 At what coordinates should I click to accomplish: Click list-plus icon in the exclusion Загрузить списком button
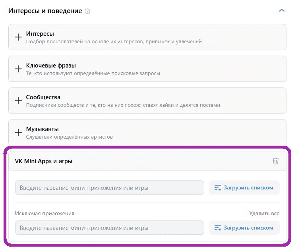point(217,228)
